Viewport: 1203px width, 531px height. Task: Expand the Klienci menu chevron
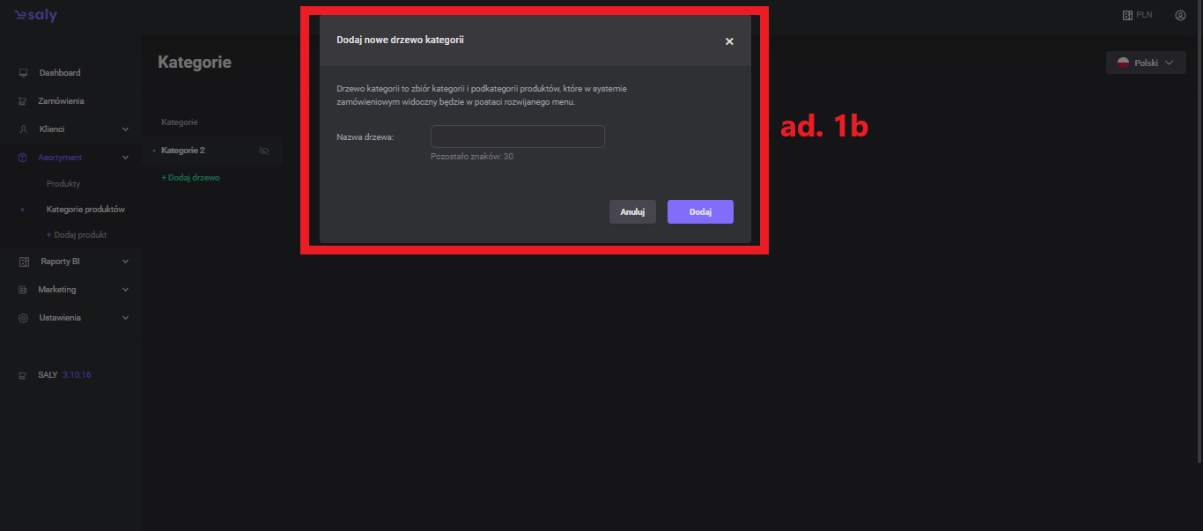[x=125, y=129]
